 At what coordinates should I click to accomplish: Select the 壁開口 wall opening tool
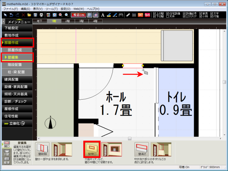(x=91, y=149)
